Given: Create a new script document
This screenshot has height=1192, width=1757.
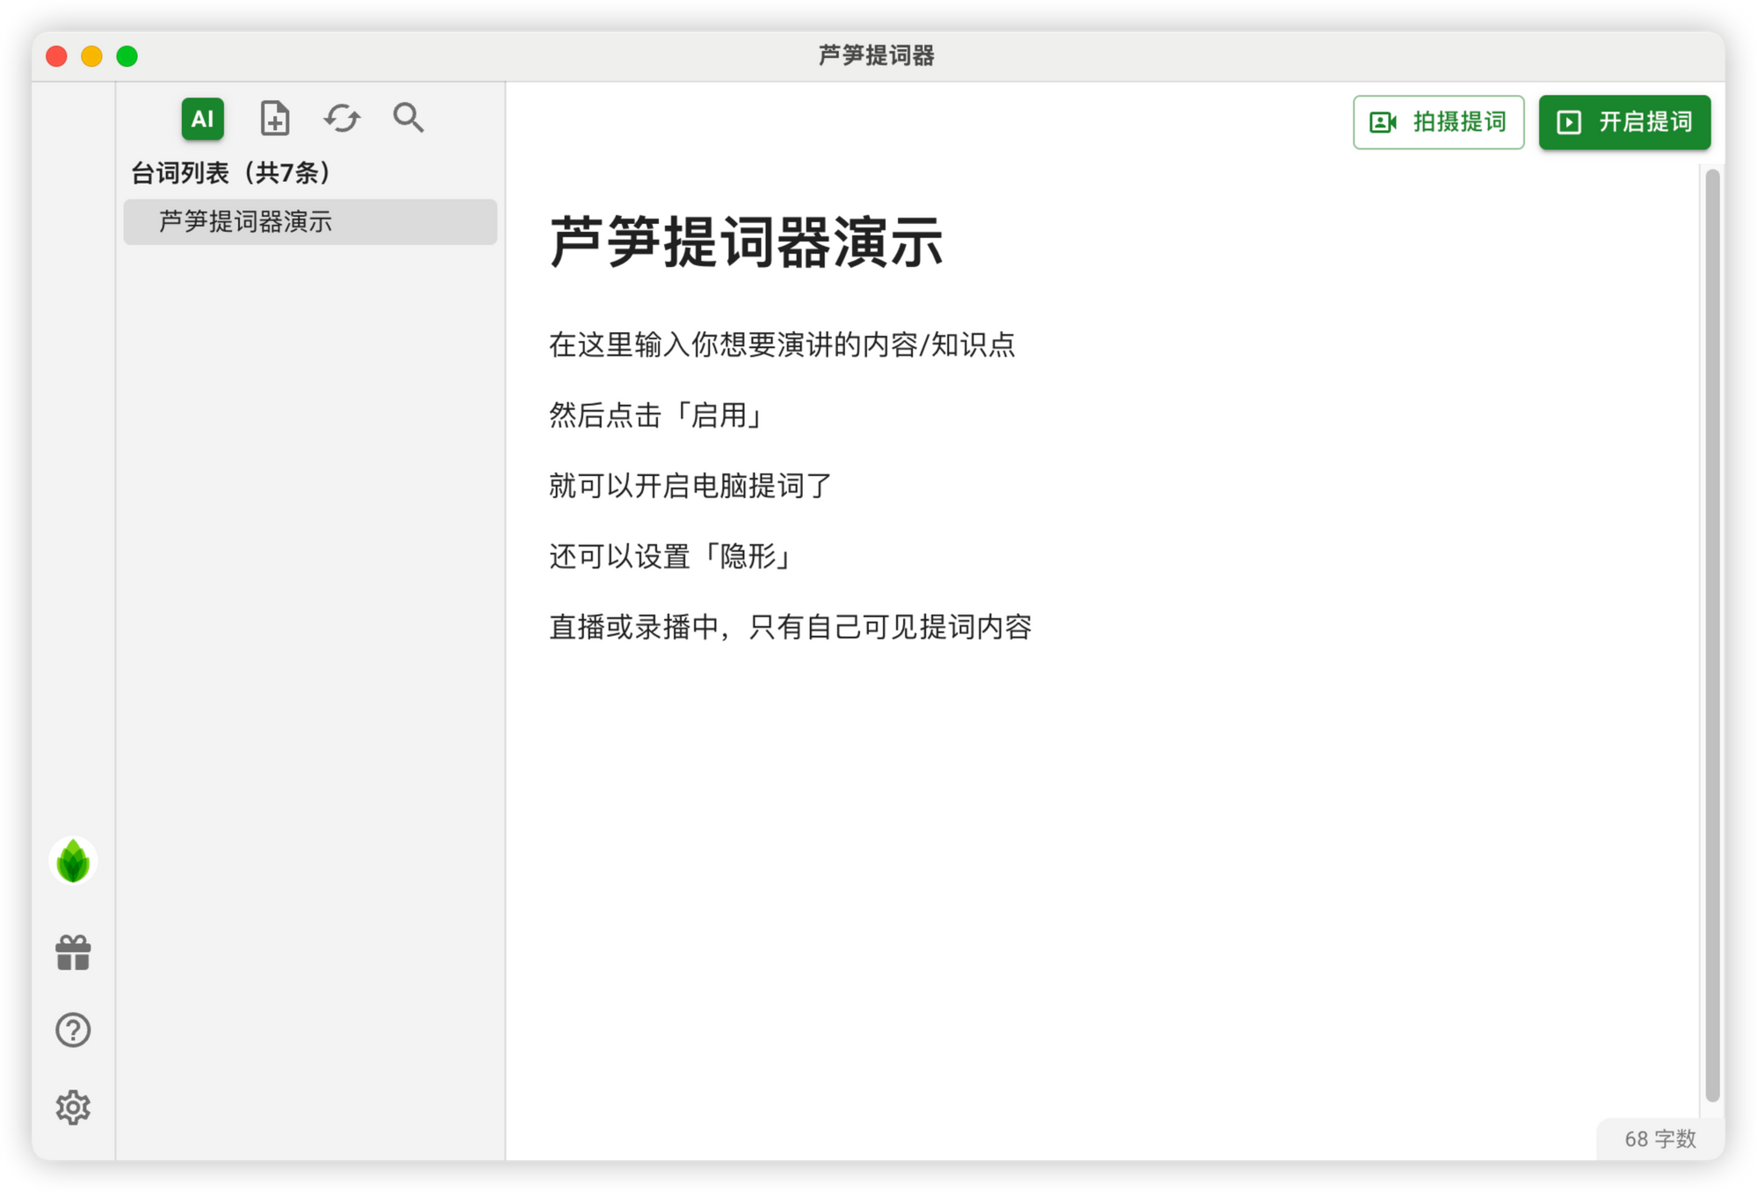Looking at the screenshot, I should tap(274, 118).
